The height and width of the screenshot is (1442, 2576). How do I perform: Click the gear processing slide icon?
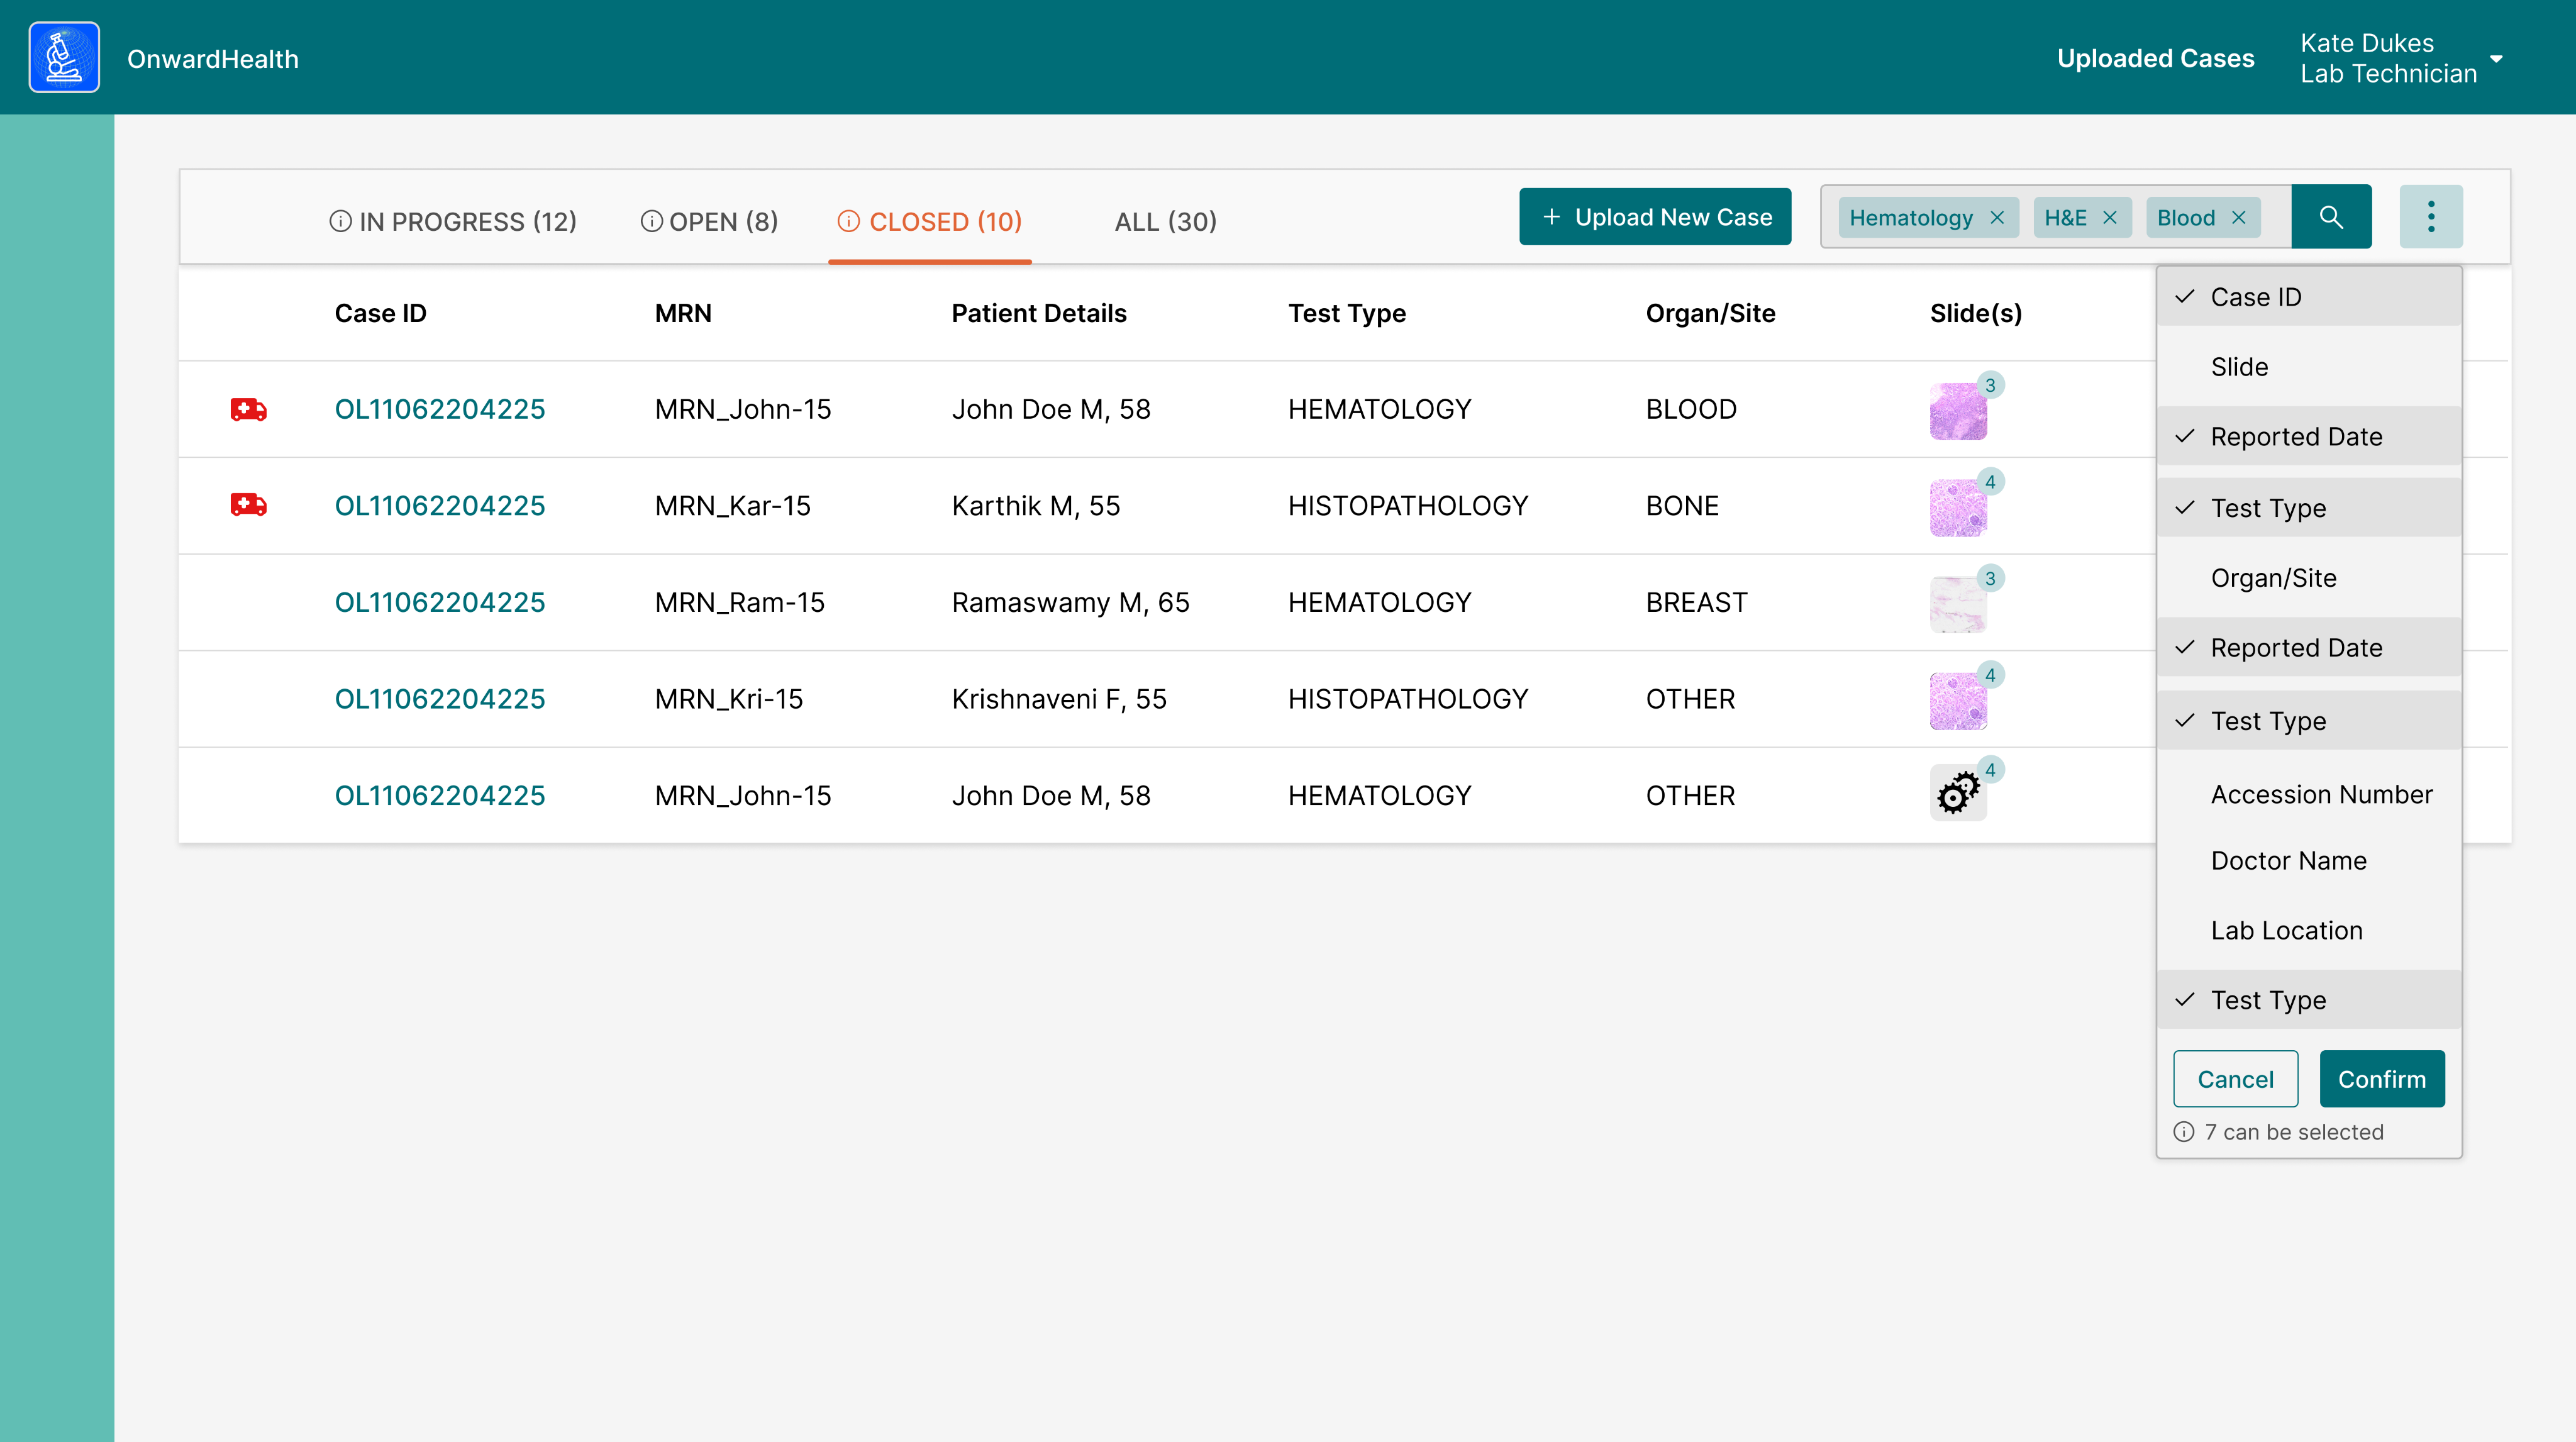point(1957,794)
